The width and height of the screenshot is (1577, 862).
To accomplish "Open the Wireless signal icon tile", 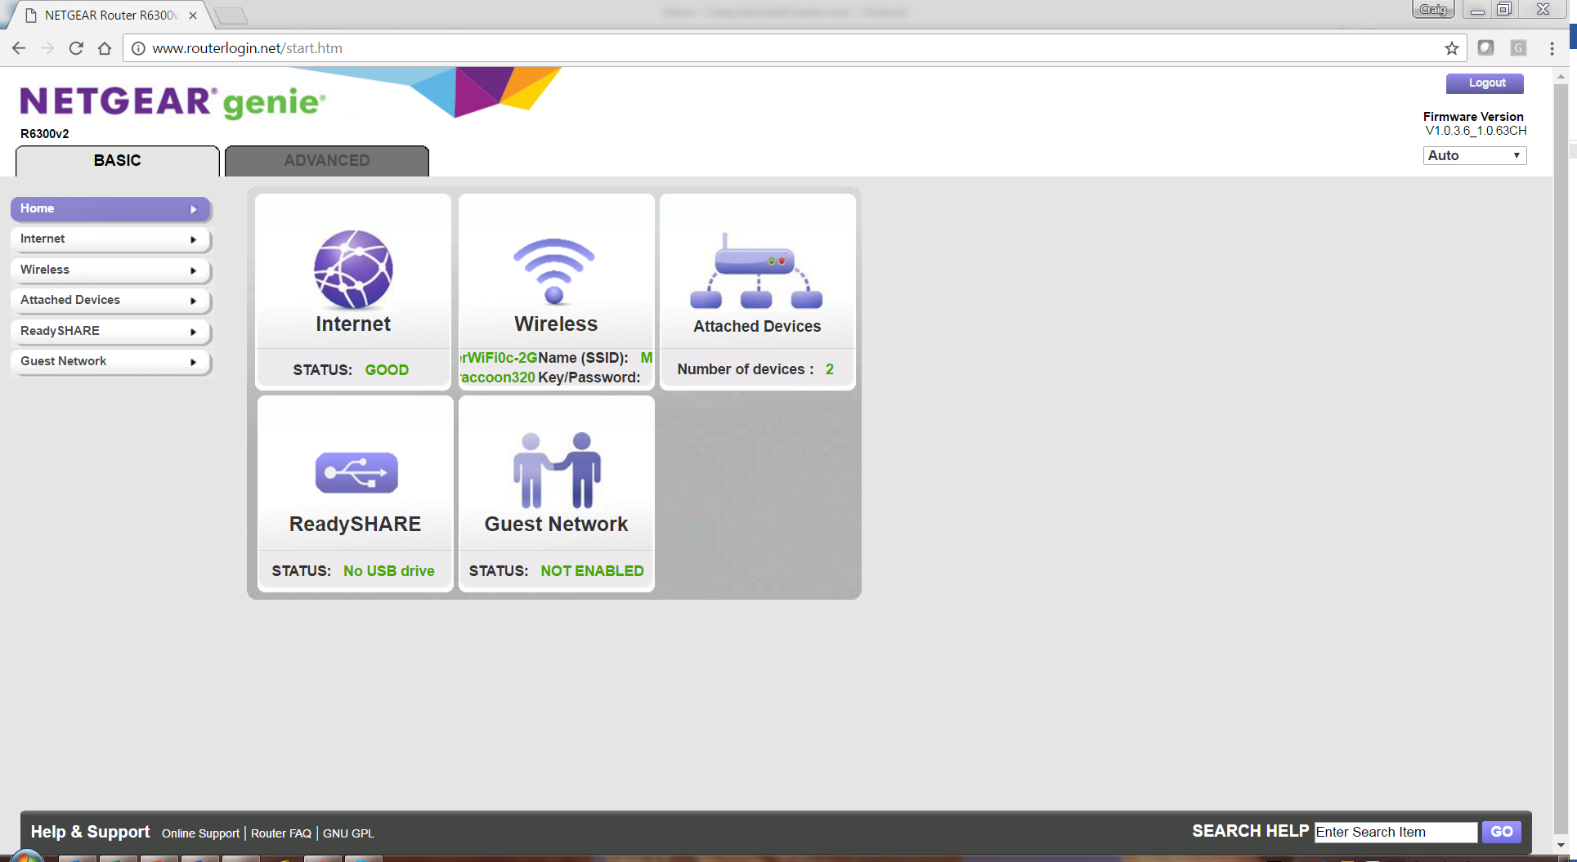I will pyautogui.click(x=554, y=270).
